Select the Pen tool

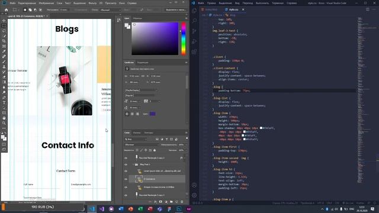[x=4, y=98]
